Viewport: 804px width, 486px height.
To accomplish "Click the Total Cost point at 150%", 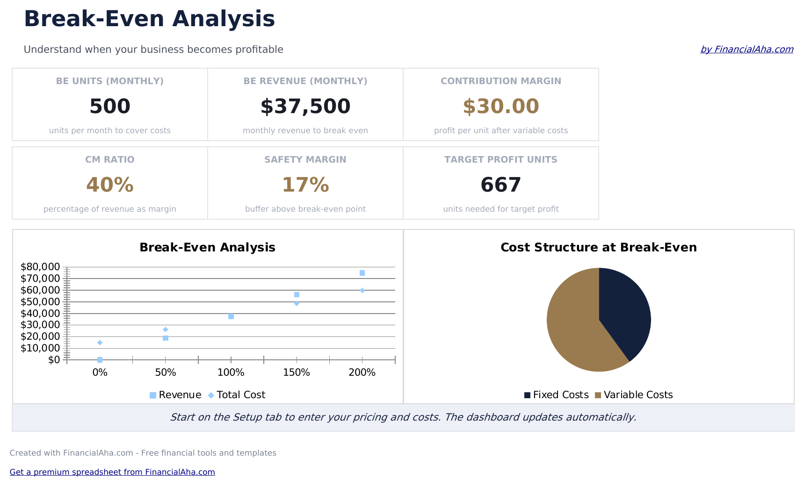I will point(297,303).
